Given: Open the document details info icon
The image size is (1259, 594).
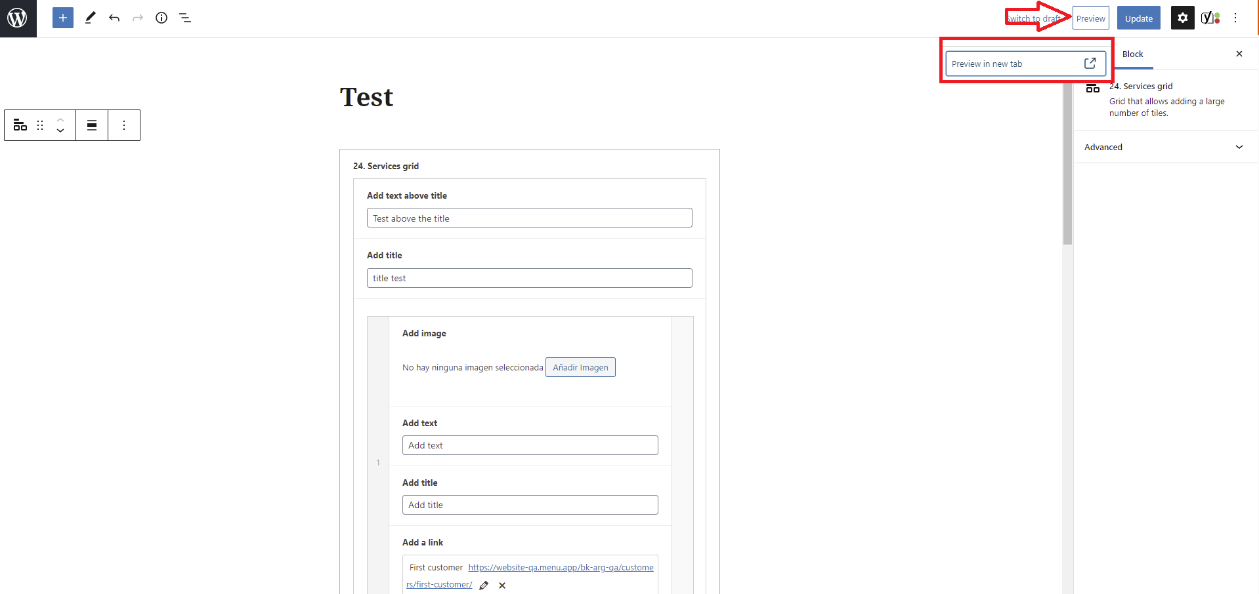Looking at the screenshot, I should (161, 18).
